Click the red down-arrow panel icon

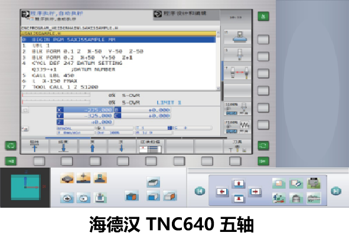(239, 198)
